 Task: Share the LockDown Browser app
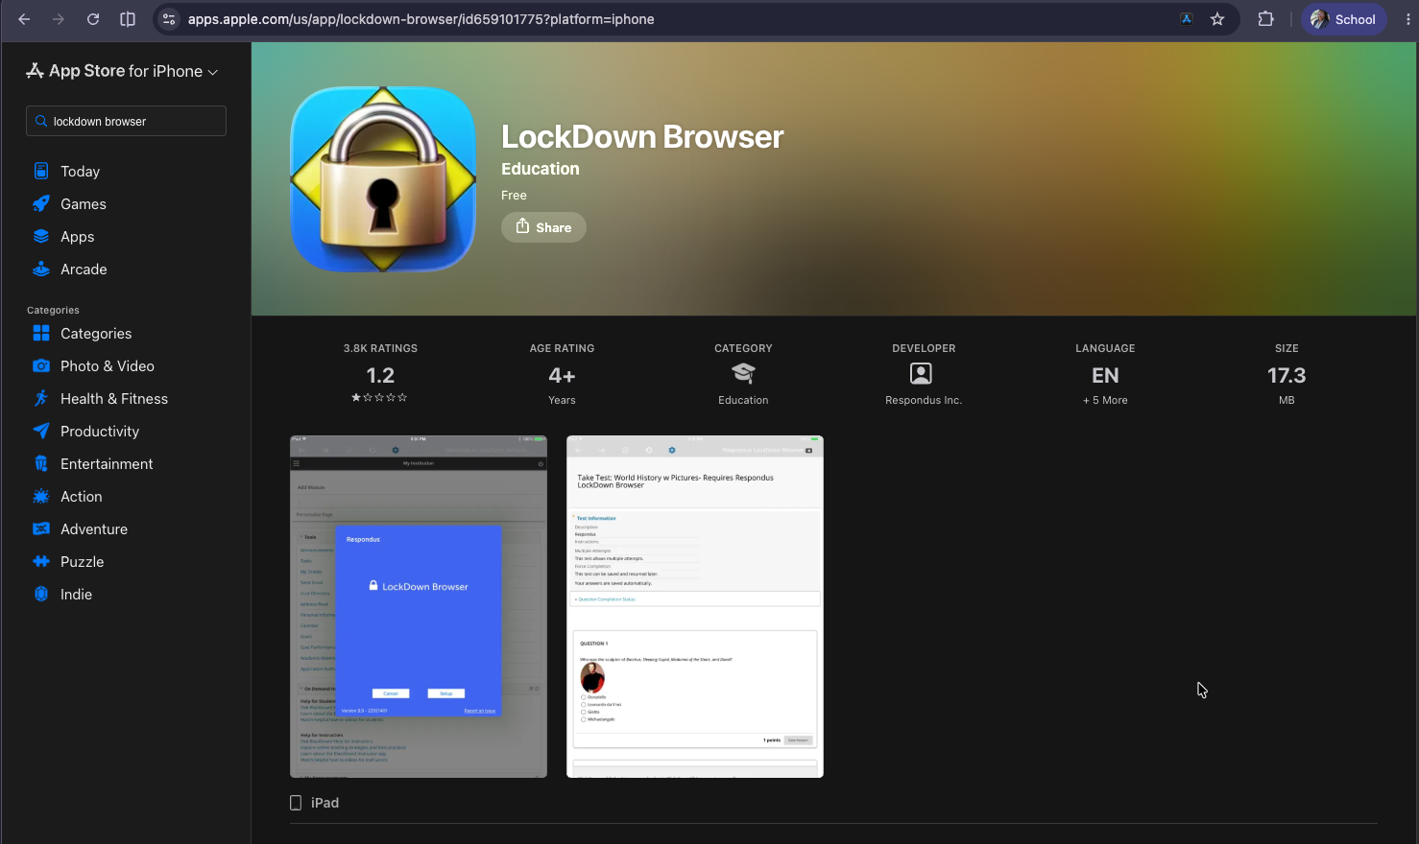pos(543,227)
